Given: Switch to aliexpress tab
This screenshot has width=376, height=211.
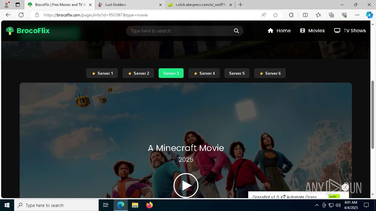Looking at the screenshot, I should [x=201, y=5].
